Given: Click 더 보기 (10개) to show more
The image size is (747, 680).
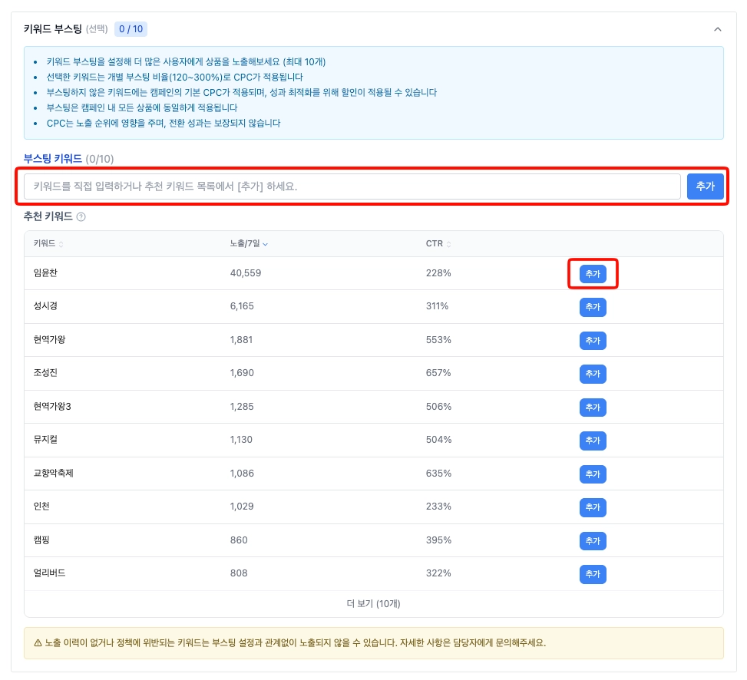Looking at the screenshot, I should (373, 604).
